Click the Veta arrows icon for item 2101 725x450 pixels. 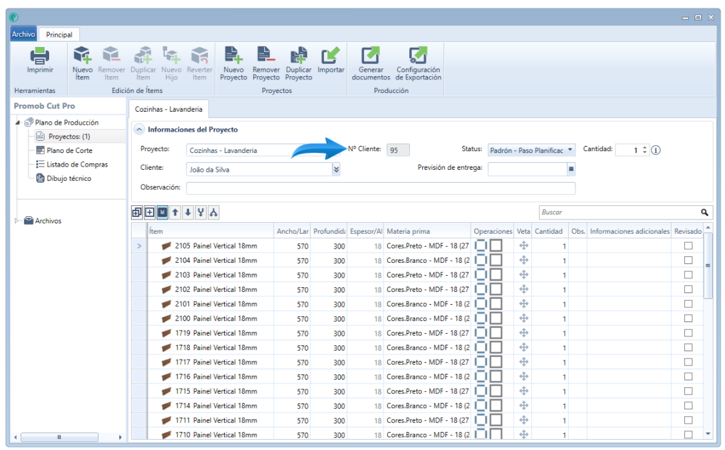point(524,304)
